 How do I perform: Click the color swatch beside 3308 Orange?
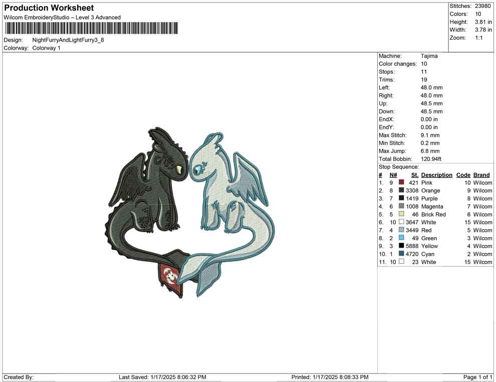click(401, 190)
